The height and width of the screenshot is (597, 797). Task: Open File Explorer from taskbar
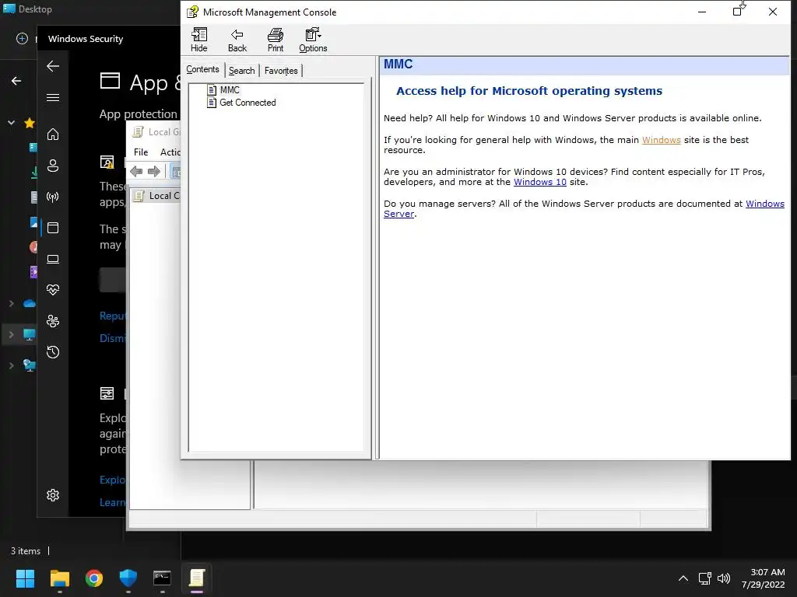tap(59, 578)
